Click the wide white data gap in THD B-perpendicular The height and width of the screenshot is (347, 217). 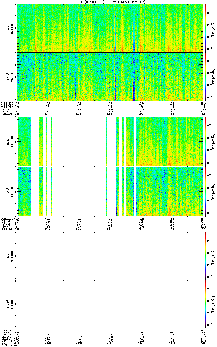81,141
